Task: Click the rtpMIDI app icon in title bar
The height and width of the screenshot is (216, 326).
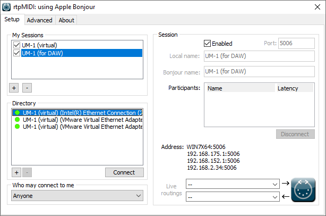Action: (6, 7)
